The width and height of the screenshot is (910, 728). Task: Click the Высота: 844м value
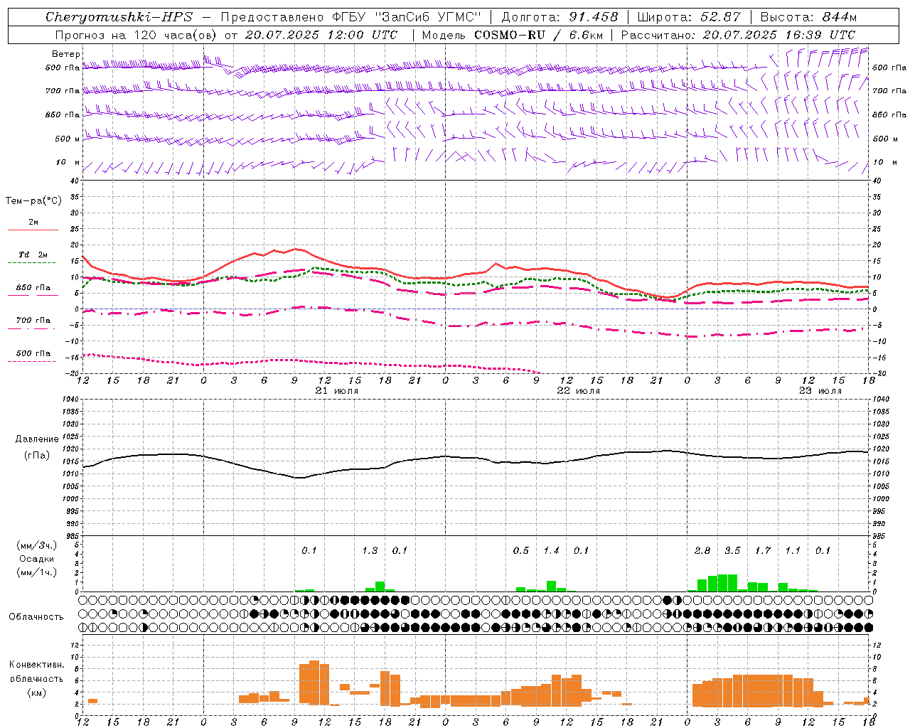point(808,17)
